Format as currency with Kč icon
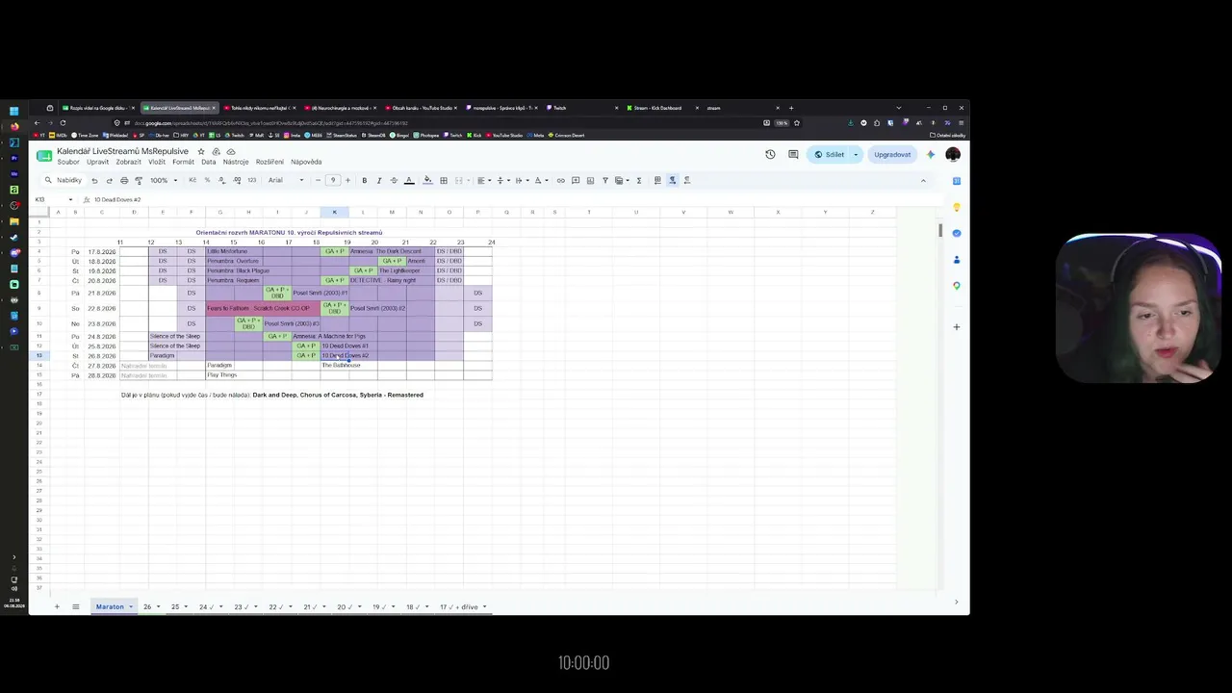This screenshot has width=1232, height=693. point(192,180)
